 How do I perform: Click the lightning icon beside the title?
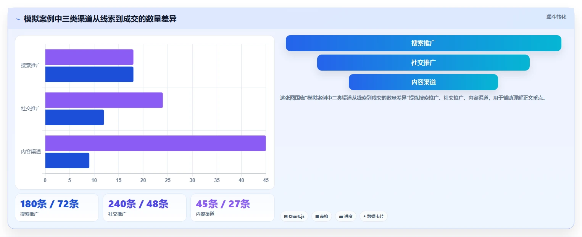(18, 19)
